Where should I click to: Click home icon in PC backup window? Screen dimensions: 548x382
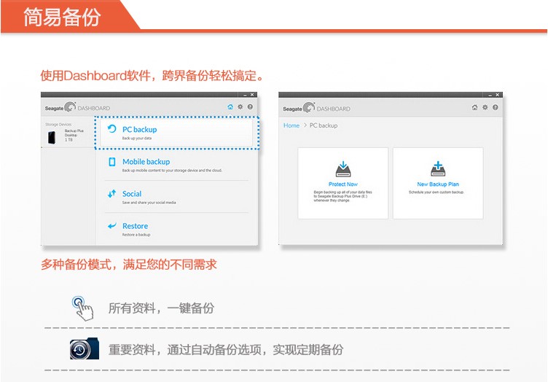click(474, 107)
